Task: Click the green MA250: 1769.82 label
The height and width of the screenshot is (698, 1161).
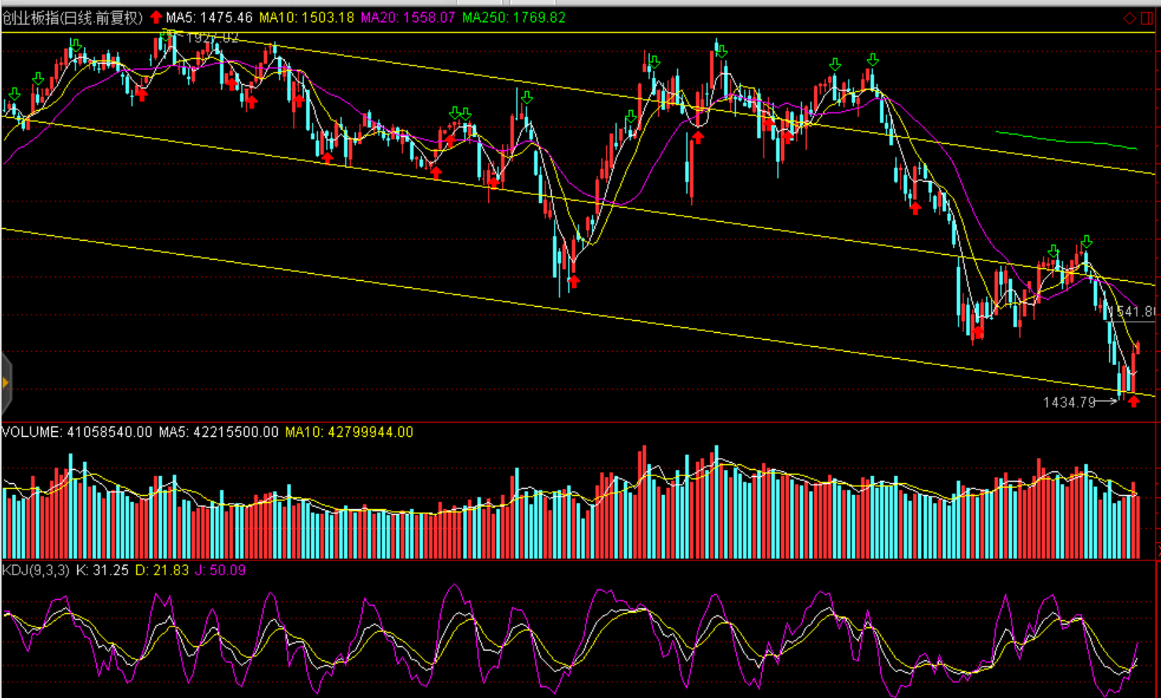Action: point(514,17)
